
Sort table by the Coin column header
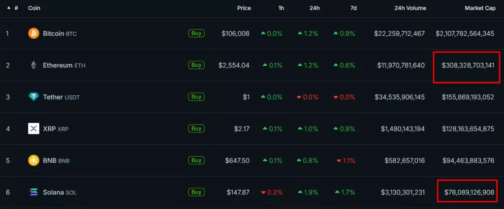pyautogui.click(x=34, y=8)
